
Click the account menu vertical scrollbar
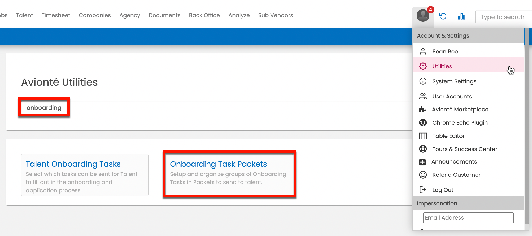[526, 126]
